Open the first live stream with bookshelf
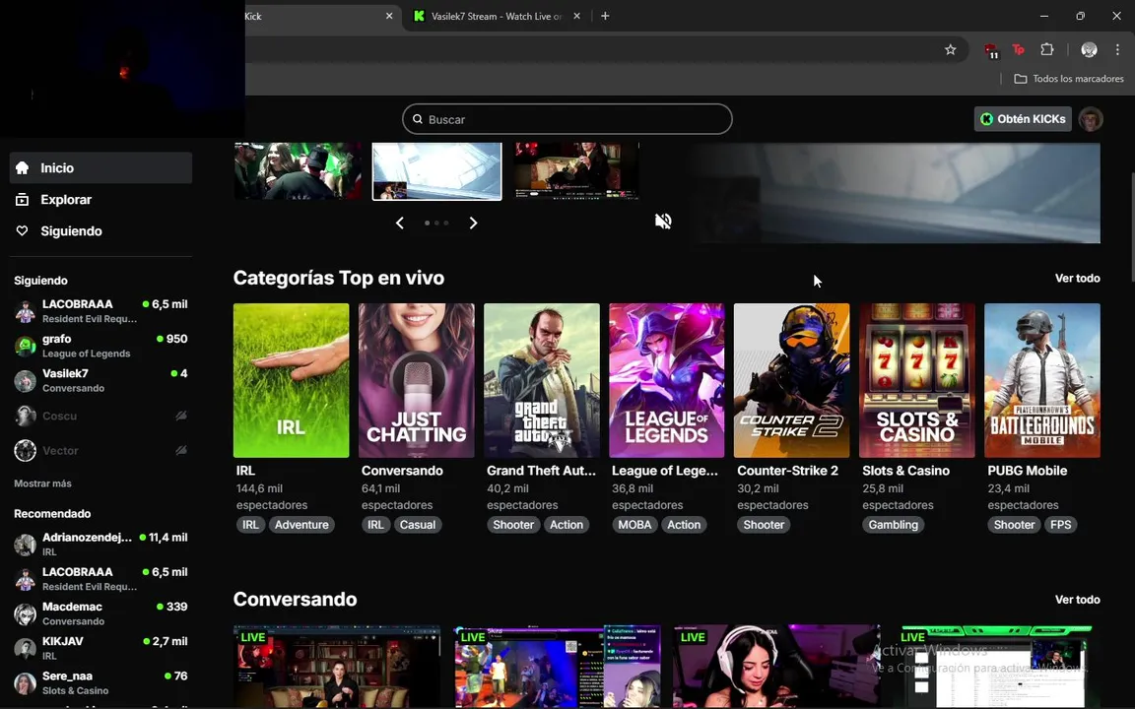The image size is (1135, 709). point(337,667)
